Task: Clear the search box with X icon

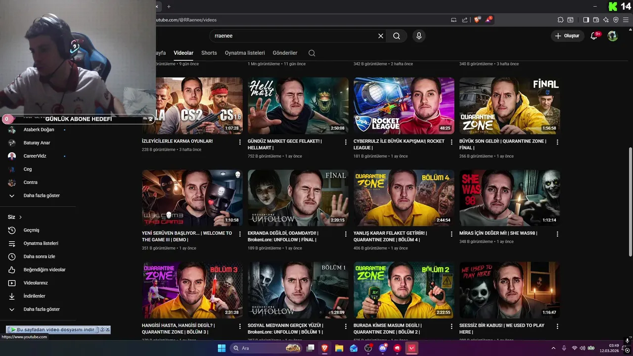Action: click(381, 36)
